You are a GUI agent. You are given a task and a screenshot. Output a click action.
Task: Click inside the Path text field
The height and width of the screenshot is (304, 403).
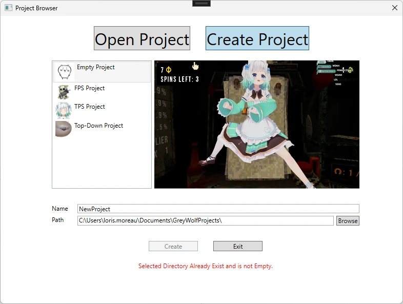[x=205, y=220]
